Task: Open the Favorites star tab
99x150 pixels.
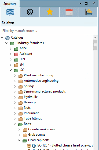Action: 49,12
